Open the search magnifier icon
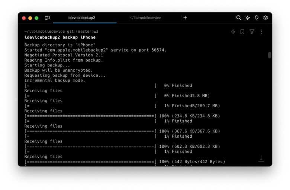Screen dimensions: 290x190 point(239,18)
